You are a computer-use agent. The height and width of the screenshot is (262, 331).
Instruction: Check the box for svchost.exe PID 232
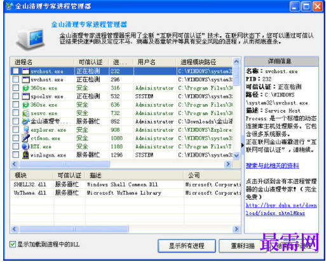click(x=16, y=71)
